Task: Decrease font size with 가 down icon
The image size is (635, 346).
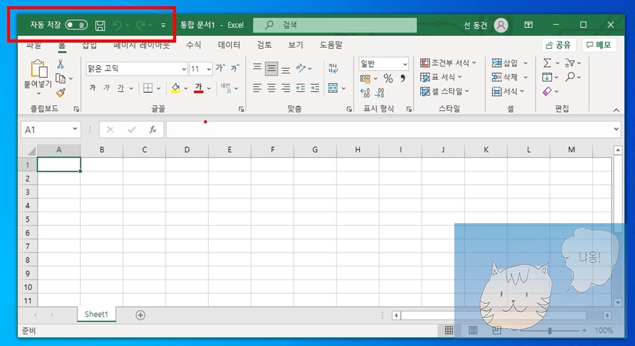Action: 236,67
